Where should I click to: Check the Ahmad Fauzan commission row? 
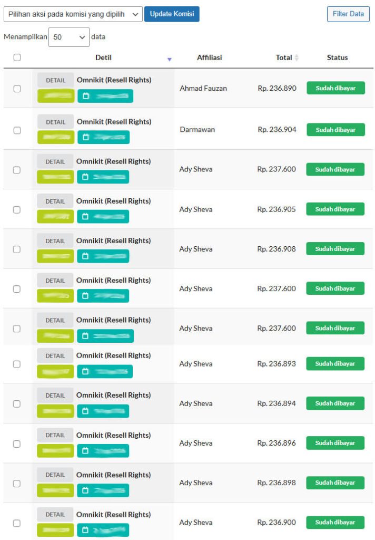tap(17, 89)
